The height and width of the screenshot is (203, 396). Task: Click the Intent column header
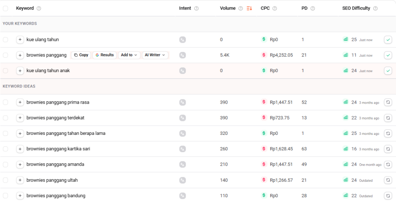click(185, 8)
